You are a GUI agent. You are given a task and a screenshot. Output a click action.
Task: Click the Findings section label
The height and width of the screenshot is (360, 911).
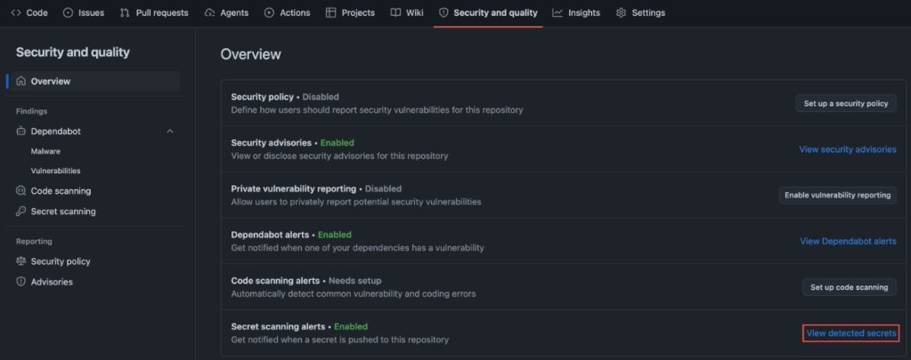point(32,111)
